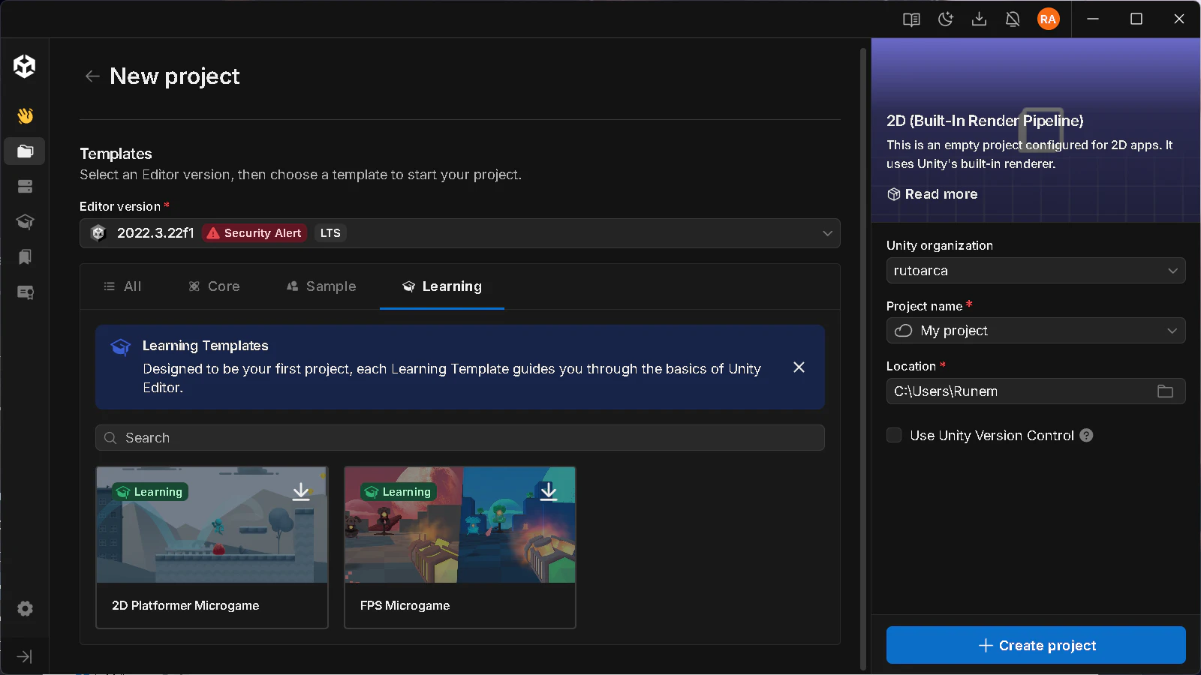1201x675 pixels.
Task: Open the waving hand welcome page
Action: tap(25, 115)
